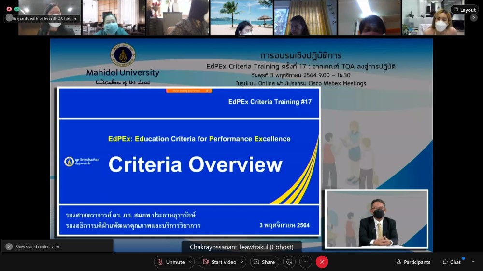Select the beach background participant video
The width and height of the screenshot is (483, 271).
pyautogui.click(x=241, y=18)
